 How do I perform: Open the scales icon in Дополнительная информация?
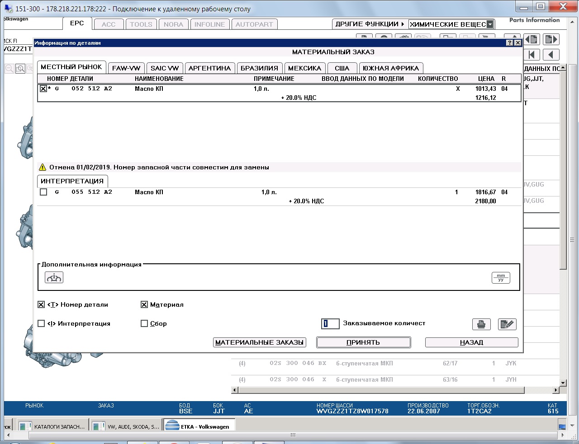(54, 277)
